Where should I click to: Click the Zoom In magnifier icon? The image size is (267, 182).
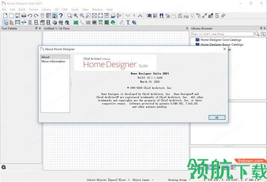(76, 16)
